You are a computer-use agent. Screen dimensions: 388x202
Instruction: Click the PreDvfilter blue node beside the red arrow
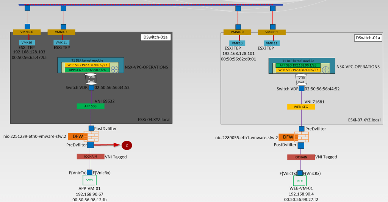pos(91,145)
